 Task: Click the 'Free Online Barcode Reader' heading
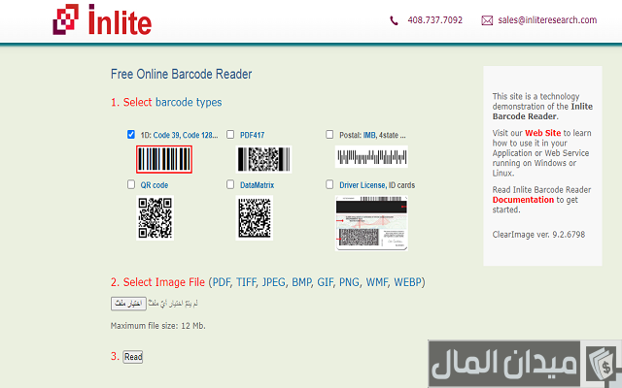(182, 74)
